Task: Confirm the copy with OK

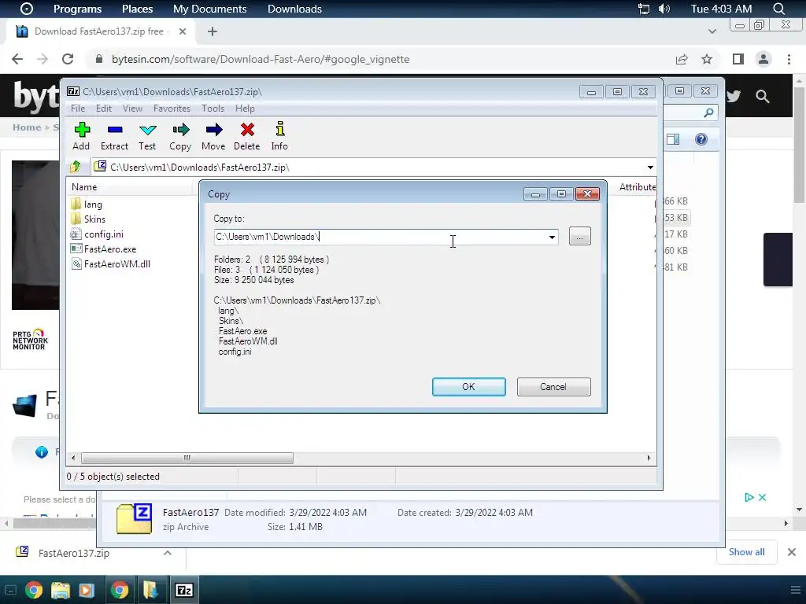Action: [x=469, y=387]
